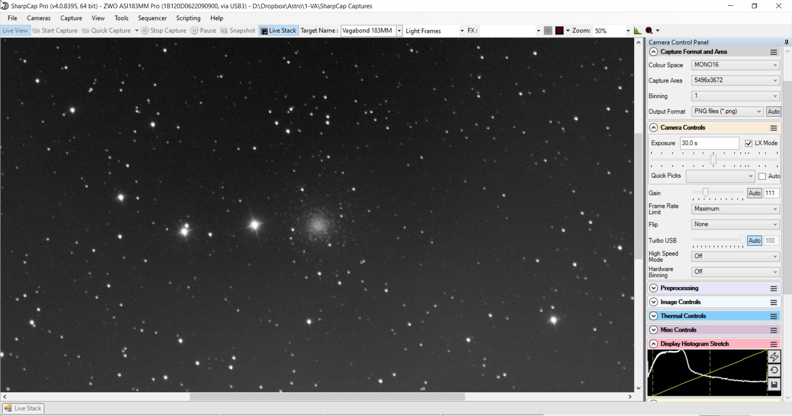792x416 pixels.
Task: Click Auto next to Output Format
Action: (x=773, y=111)
